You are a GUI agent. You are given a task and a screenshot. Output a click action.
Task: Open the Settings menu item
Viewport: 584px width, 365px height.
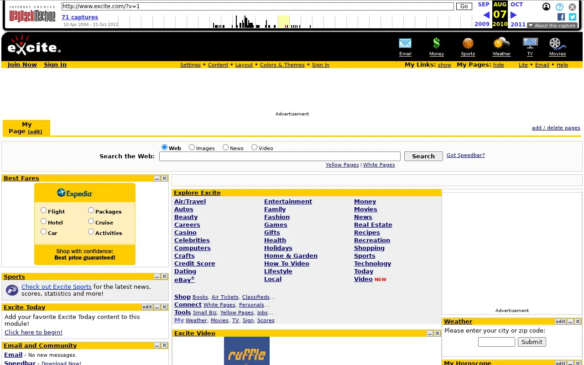190,65
